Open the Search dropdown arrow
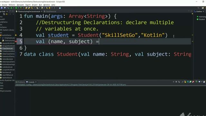The height and width of the screenshot is (116, 206). [34, 8]
